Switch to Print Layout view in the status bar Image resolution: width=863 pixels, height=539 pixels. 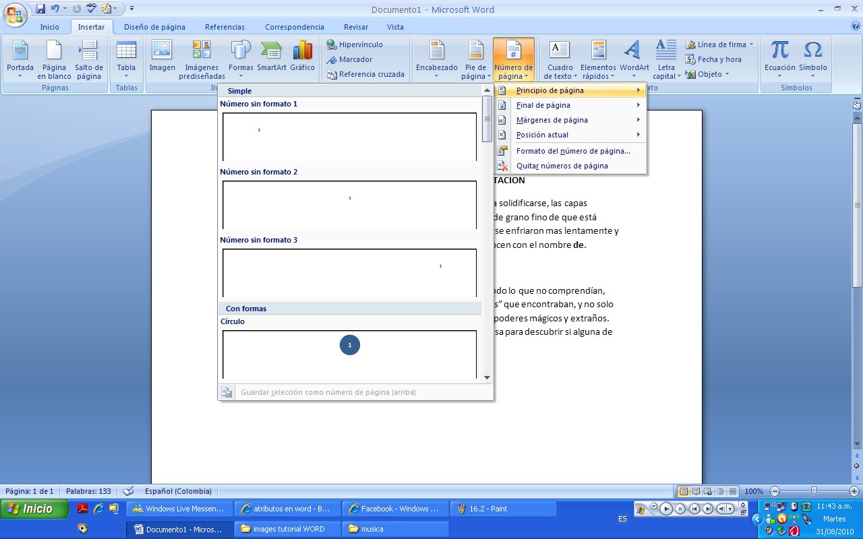[x=684, y=491]
